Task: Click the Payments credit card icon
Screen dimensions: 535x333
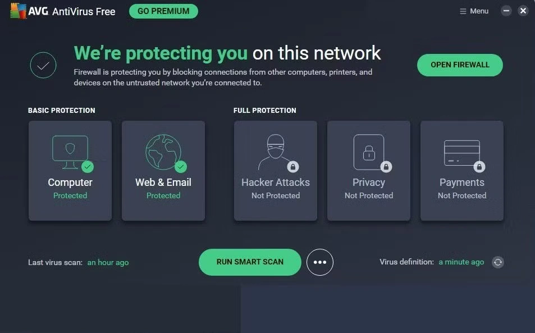Action: [x=461, y=153]
